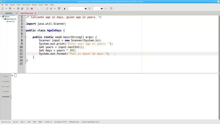Select the Symbols sidebar tab
This screenshot has height=124, width=220.
click(9, 13)
